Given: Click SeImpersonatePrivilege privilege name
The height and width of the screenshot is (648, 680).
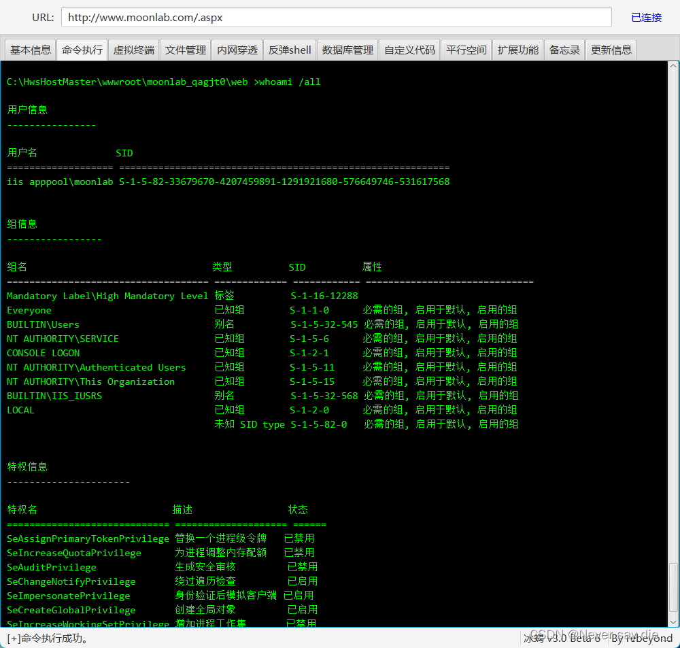Looking at the screenshot, I should (x=69, y=596).
